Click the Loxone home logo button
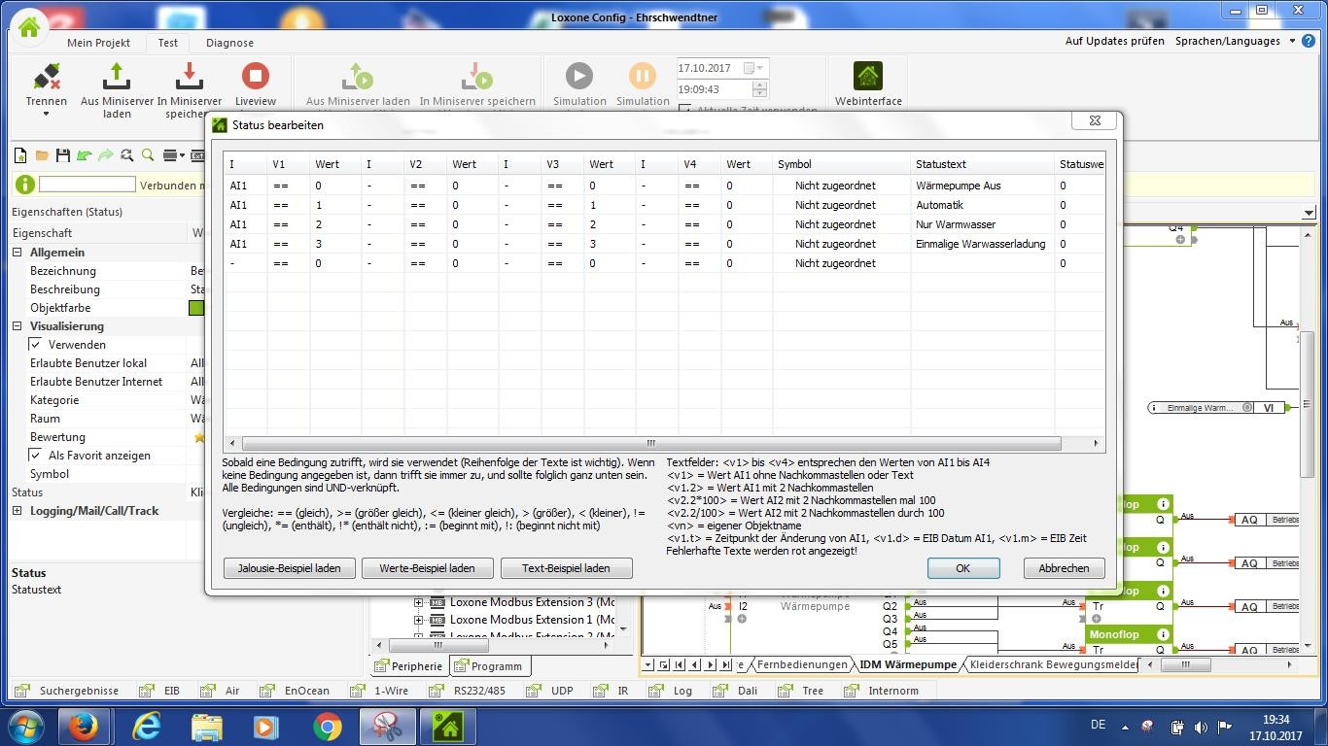 [x=29, y=26]
